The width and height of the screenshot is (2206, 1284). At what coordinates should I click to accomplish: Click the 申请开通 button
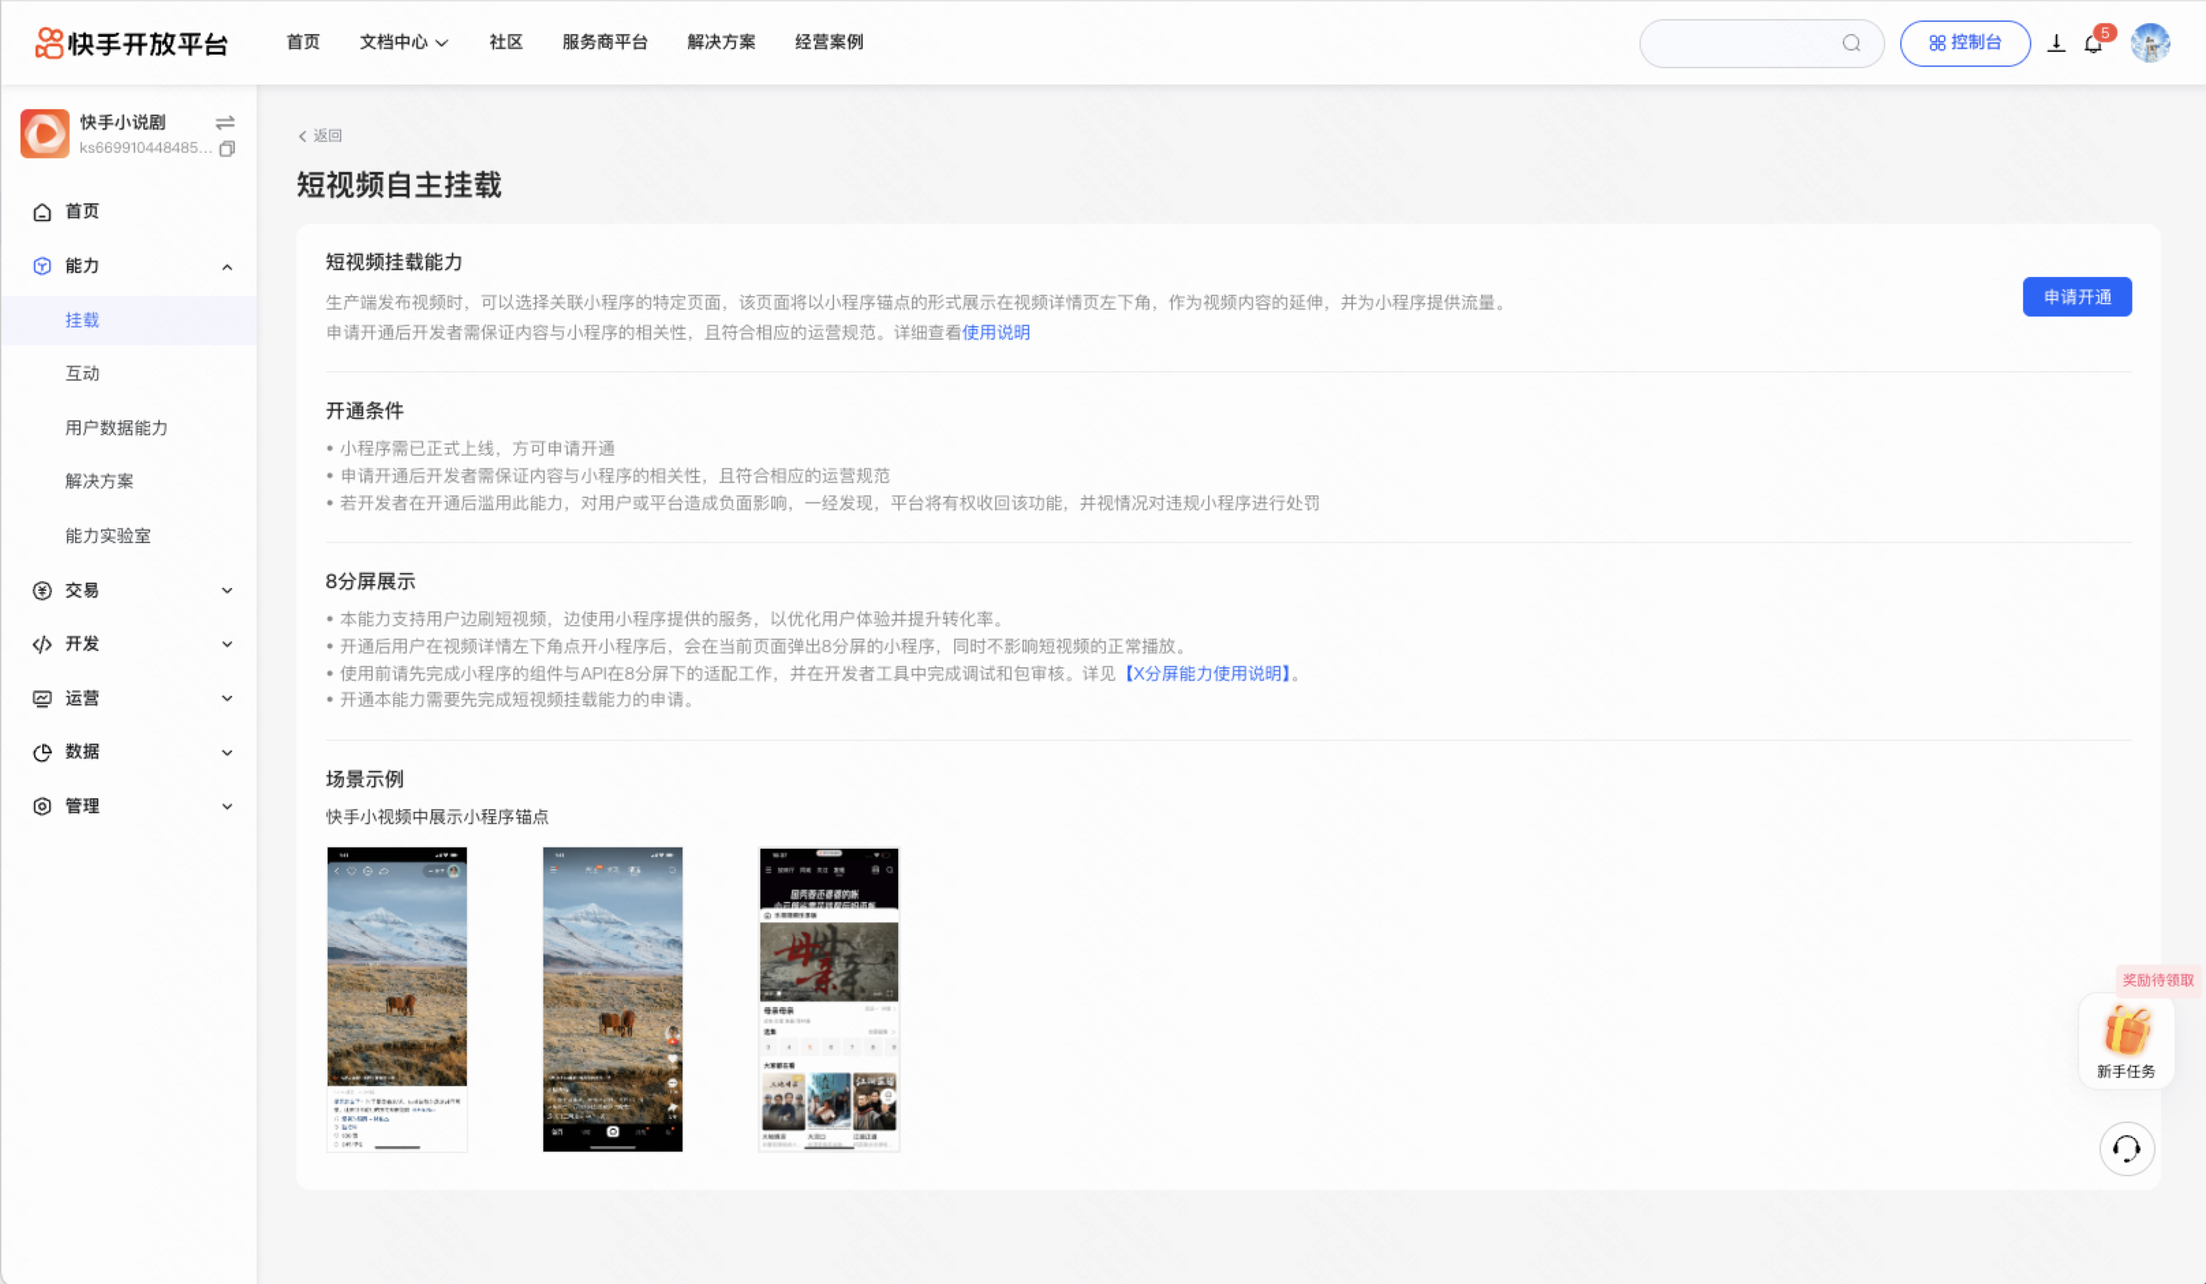coord(2076,297)
